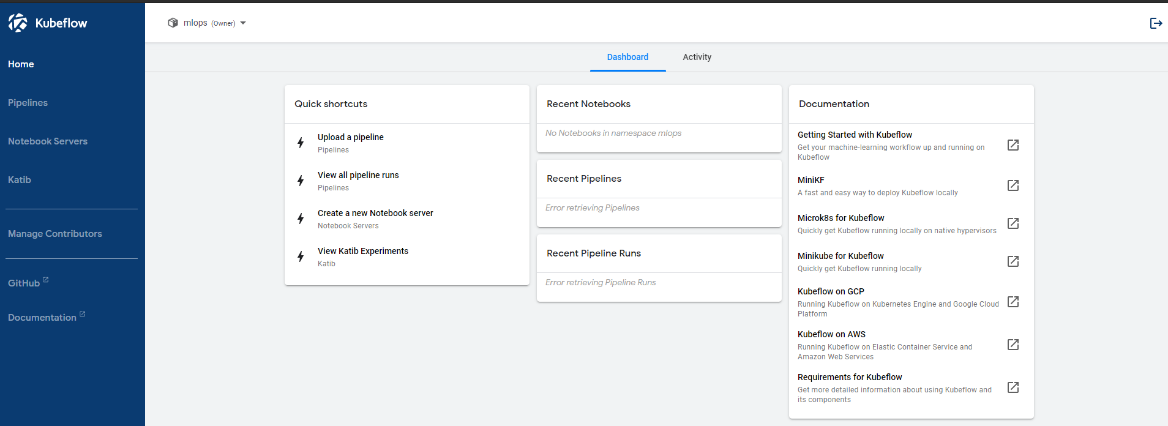Click the mlops namespace name
1168x426 pixels.
click(195, 23)
